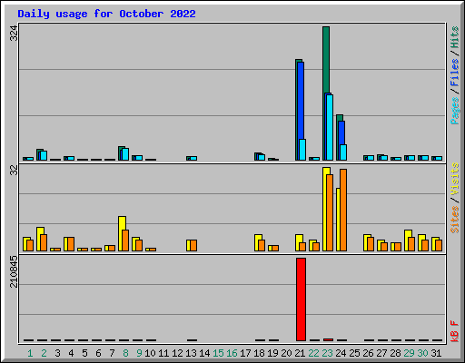This screenshot has width=465, height=363.
Task: Click day label 4 on the x-axis
Action: tap(71, 353)
